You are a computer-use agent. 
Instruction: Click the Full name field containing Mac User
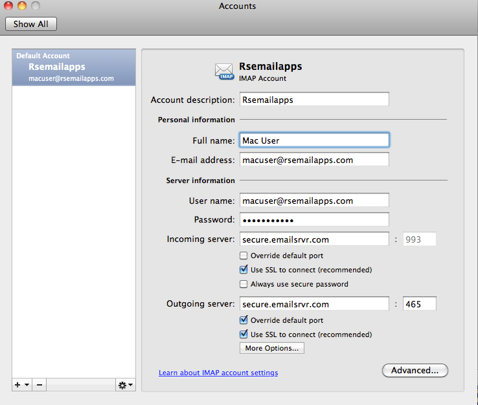point(314,140)
